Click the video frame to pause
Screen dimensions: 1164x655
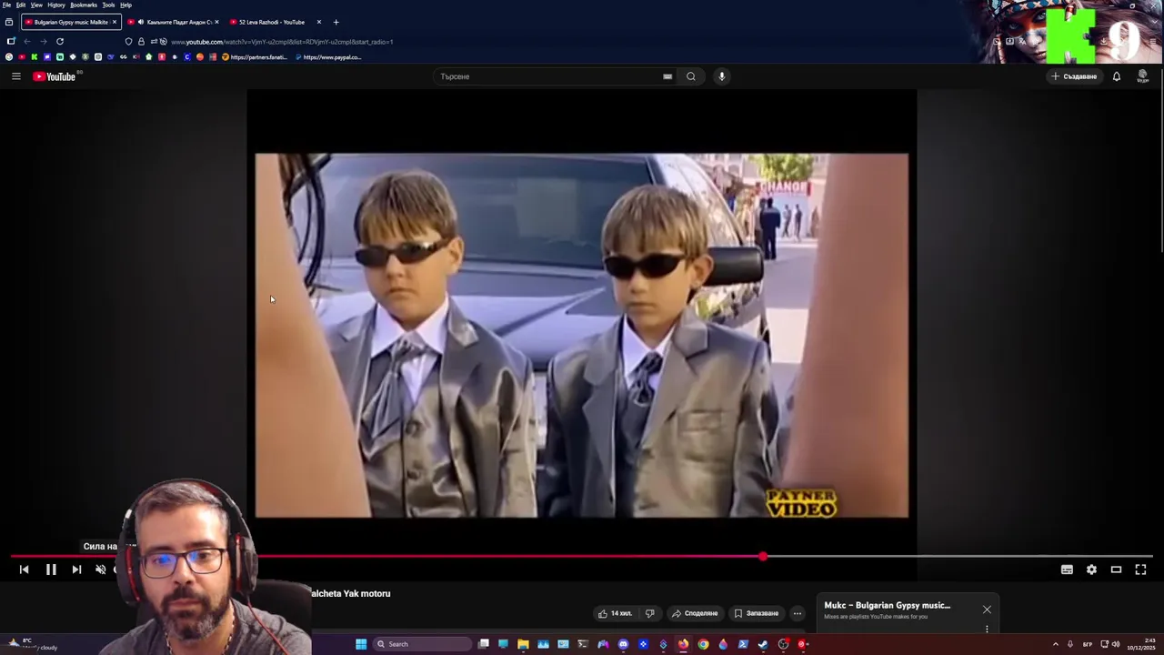click(581, 335)
